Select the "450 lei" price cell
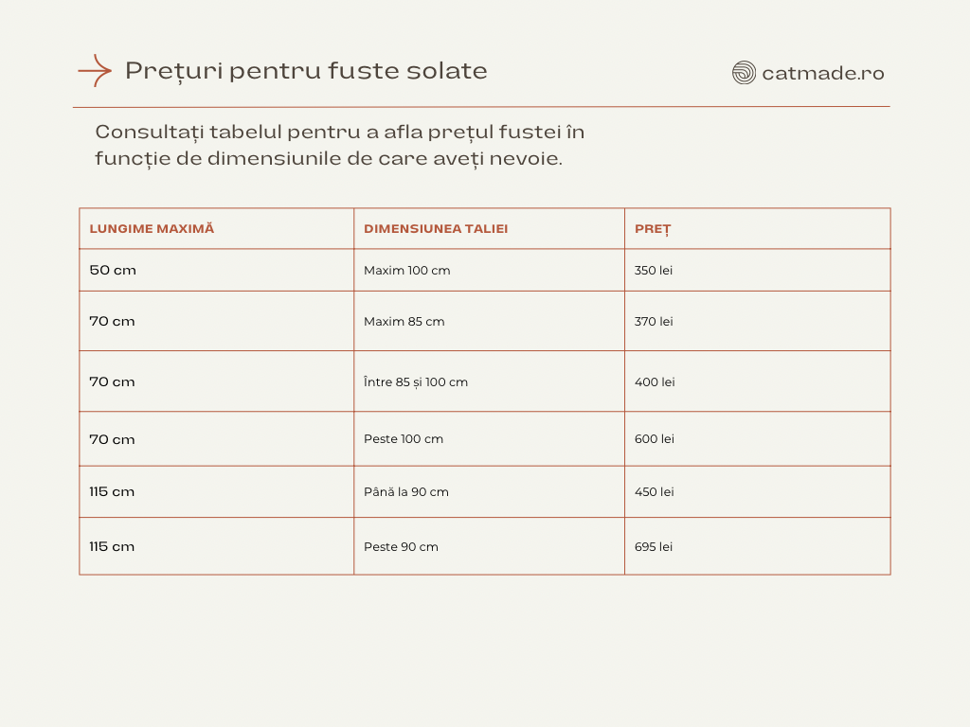 point(655,492)
